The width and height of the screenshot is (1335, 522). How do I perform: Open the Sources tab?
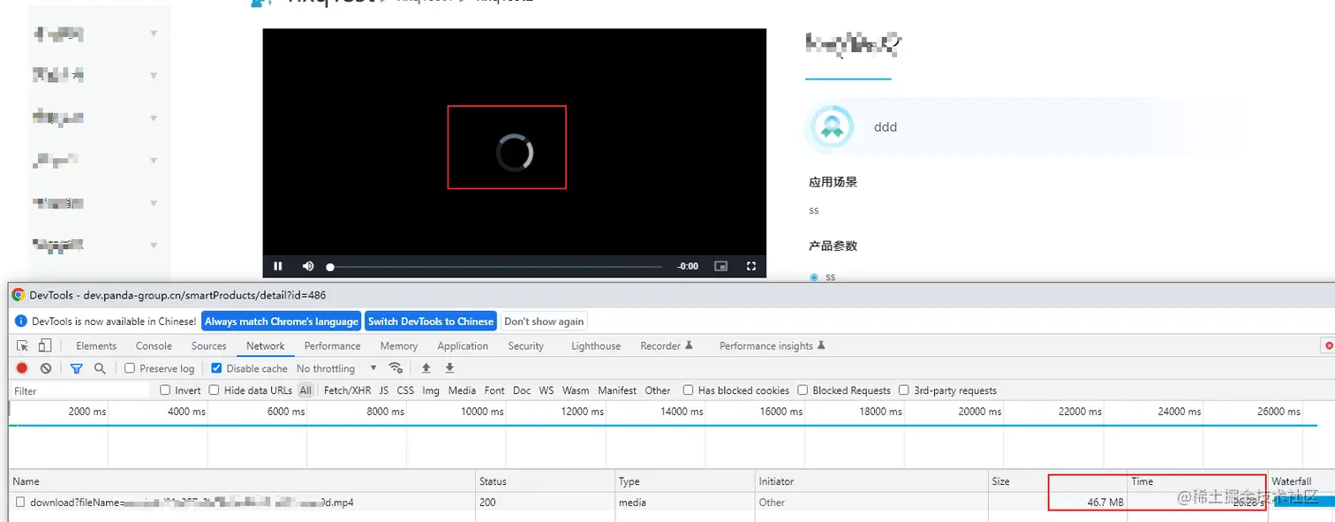pyautogui.click(x=208, y=346)
